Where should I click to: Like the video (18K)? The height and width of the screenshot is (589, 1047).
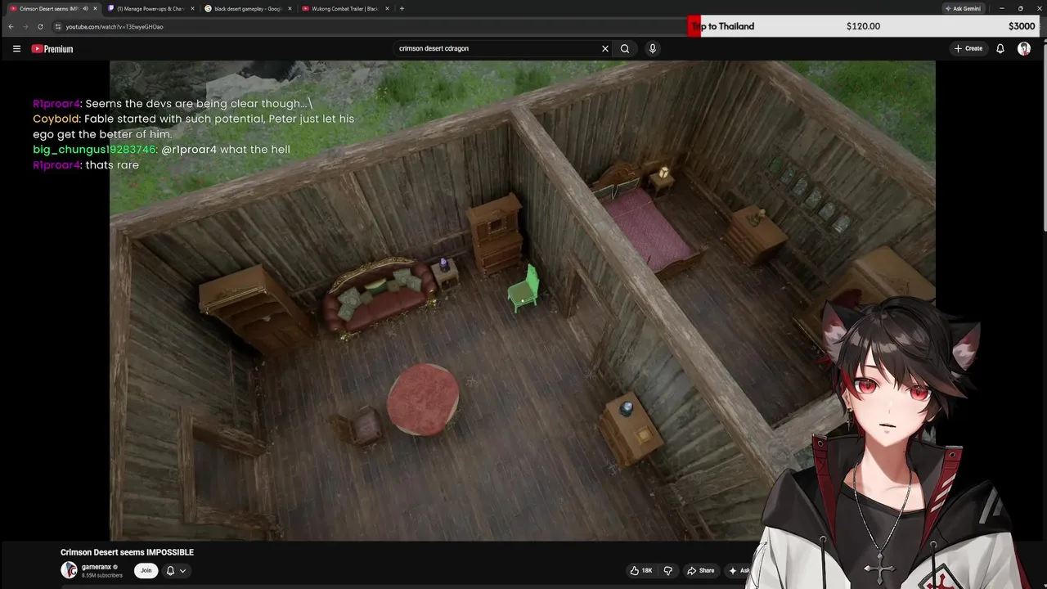(x=641, y=570)
